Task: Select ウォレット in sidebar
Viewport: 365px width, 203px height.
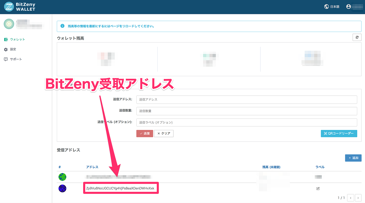Action: coord(17,40)
